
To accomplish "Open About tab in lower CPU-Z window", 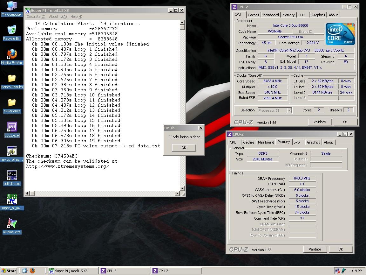I will pos(329,142).
